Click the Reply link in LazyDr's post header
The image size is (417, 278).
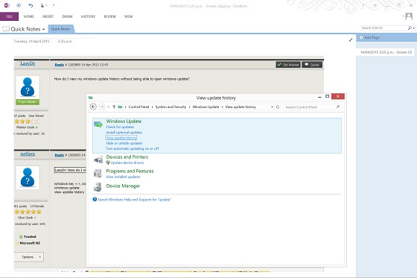60,65
